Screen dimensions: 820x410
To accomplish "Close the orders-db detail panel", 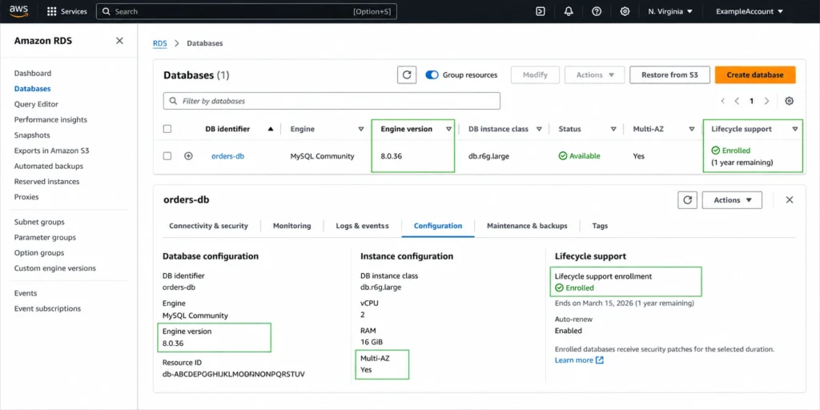I will 790,199.
